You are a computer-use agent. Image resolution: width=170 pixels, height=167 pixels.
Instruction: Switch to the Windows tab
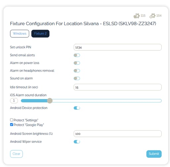coord(20,33)
